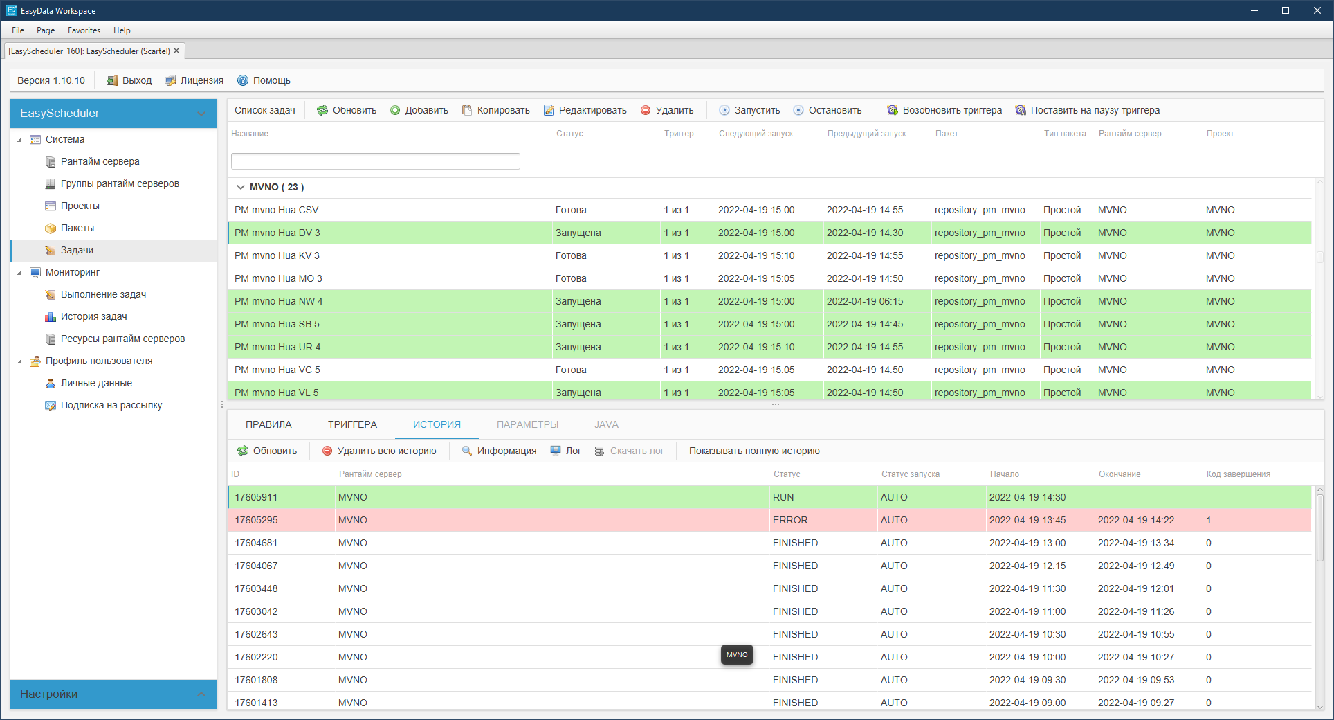Open the Лицензия license icon
This screenshot has height=720, width=1334.
point(170,80)
